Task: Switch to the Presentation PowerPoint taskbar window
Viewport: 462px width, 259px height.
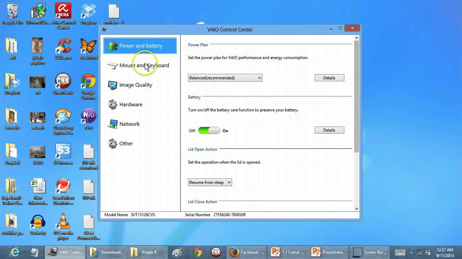Action: tap(329, 252)
